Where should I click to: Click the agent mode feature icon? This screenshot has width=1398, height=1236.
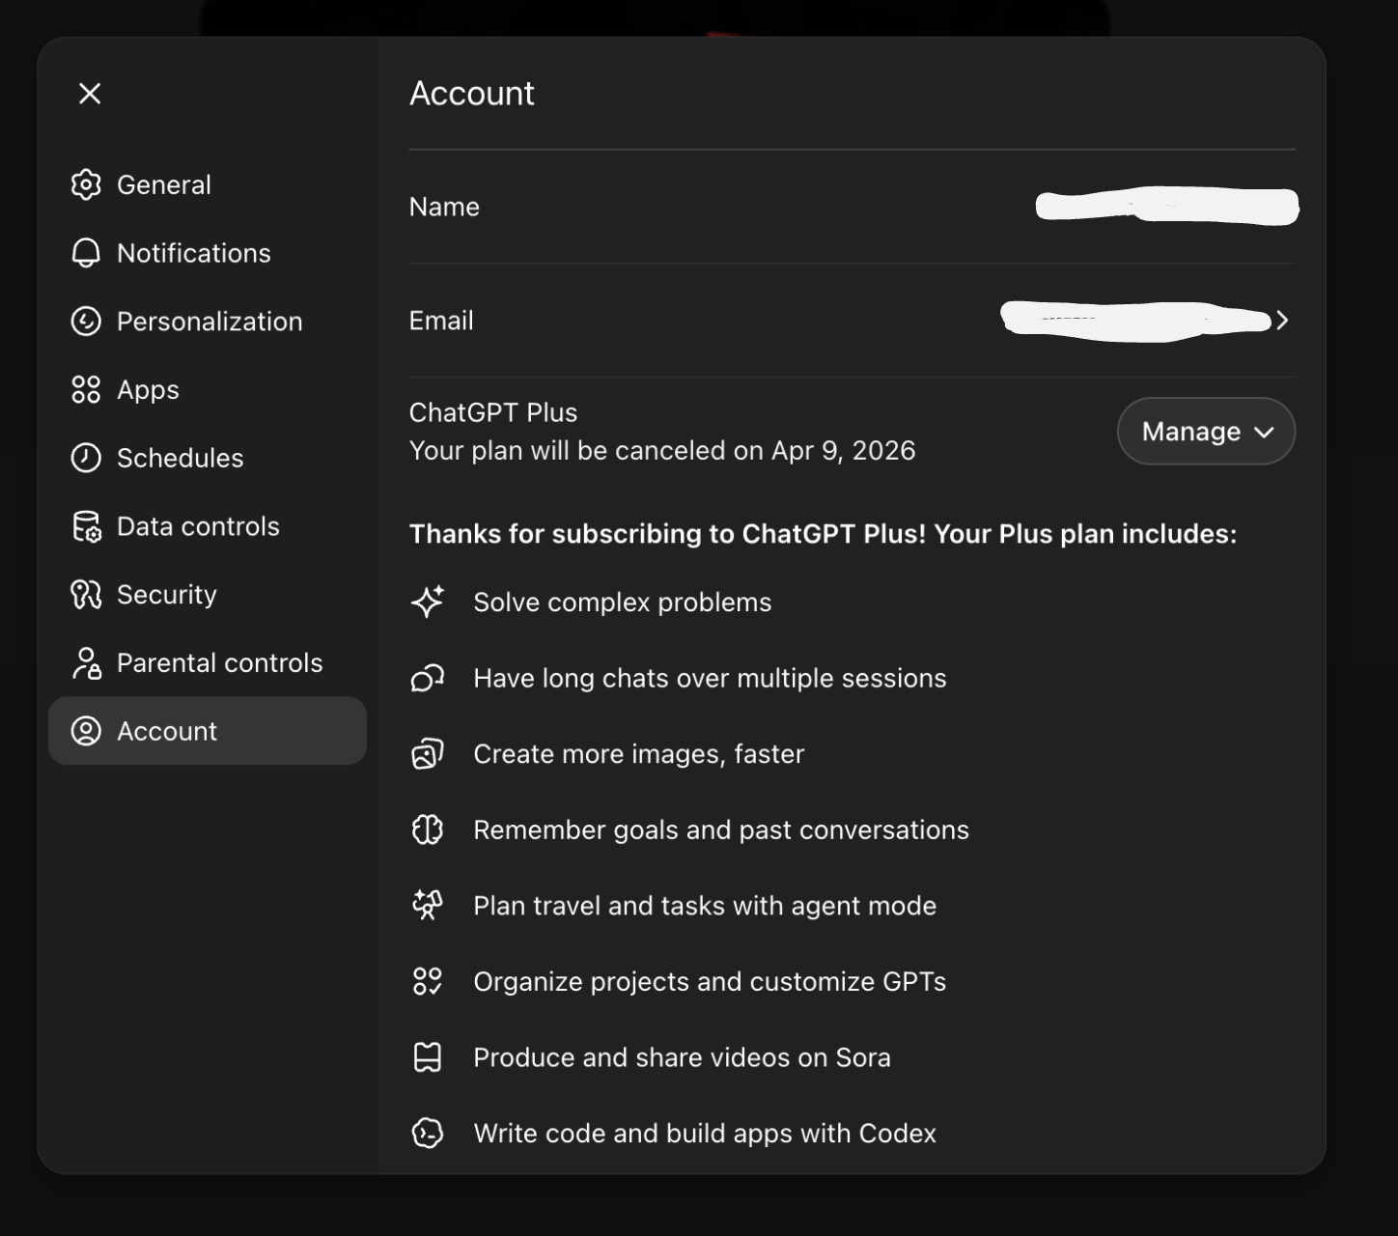[428, 906]
